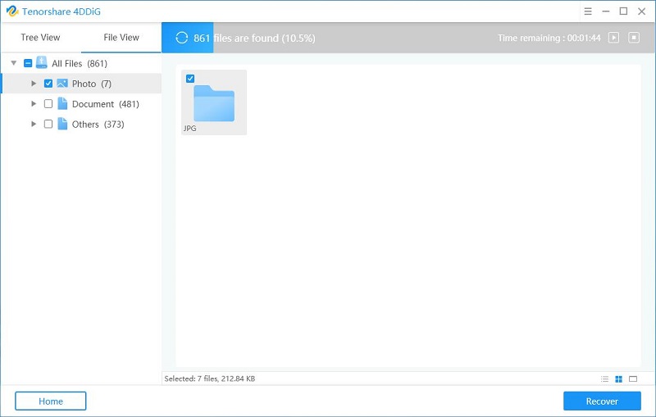Click the scanning refresh spinner icon
The height and width of the screenshot is (417, 656).
(181, 38)
